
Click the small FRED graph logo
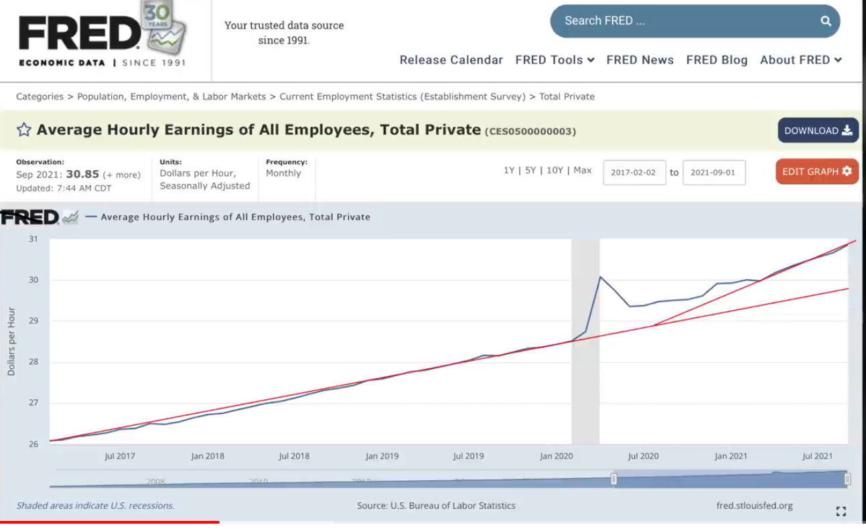point(39,217)
